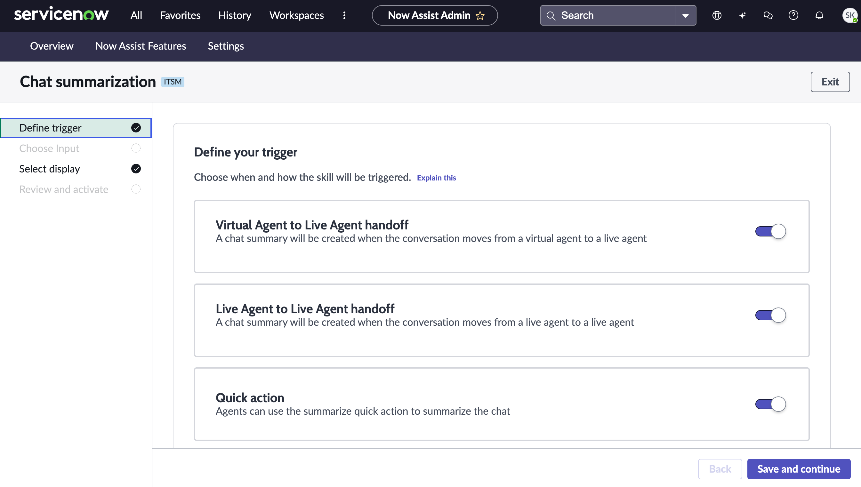Open the Workspaces menu
This screenshot has width=861, height=487.
[x=296, y=15]
